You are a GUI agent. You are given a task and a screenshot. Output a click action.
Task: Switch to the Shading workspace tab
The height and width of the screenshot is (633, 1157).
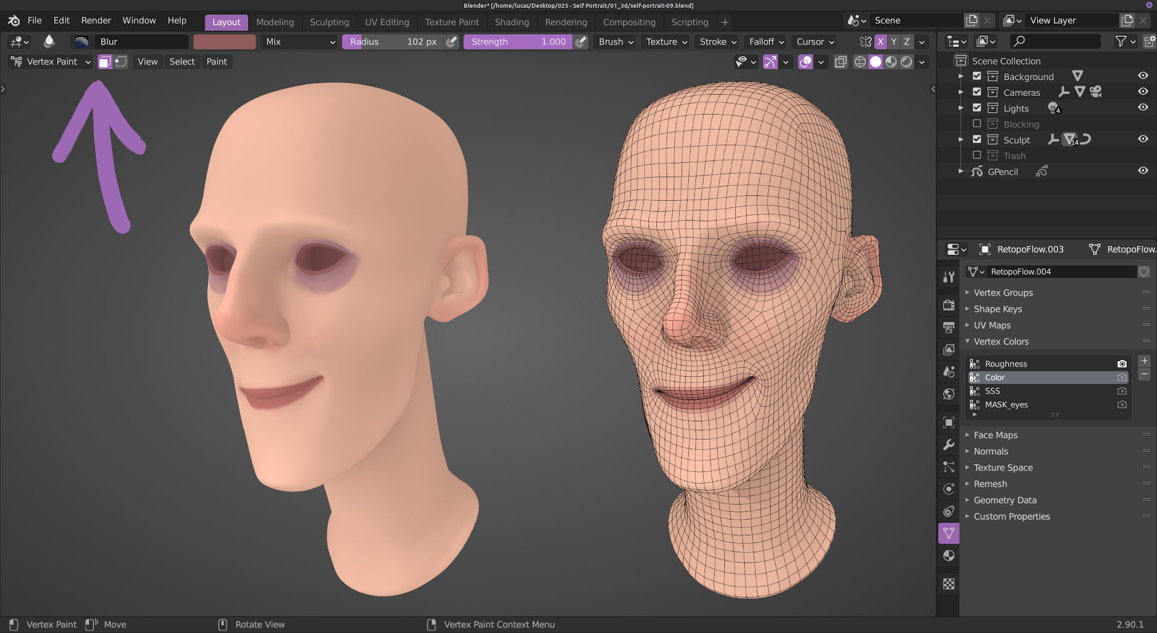[512, 22]
